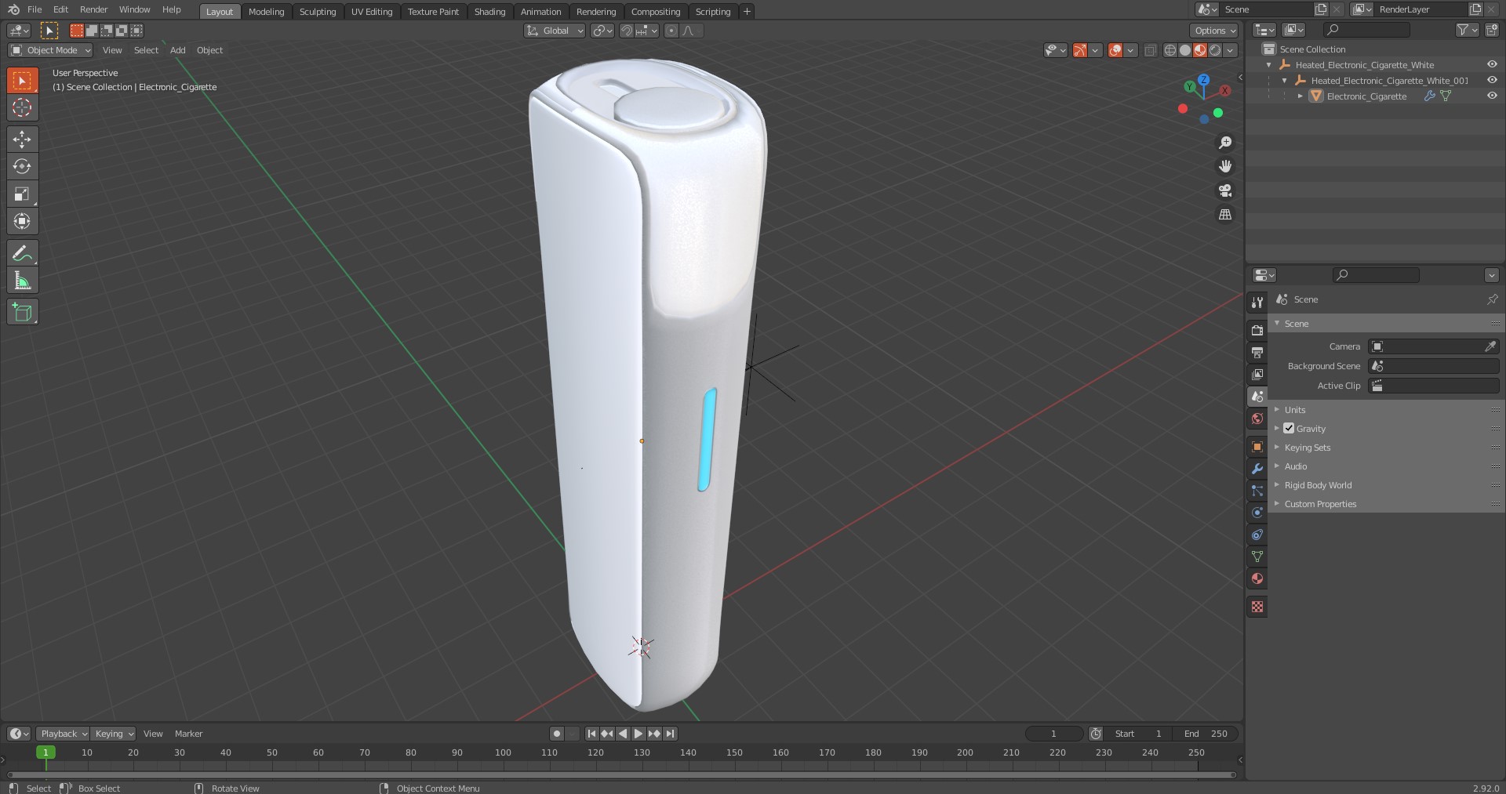The width and height of the screenshot is (1506, 794).
Task: Switch to wireframe viewport shading
Action: tap(1170, 50)
